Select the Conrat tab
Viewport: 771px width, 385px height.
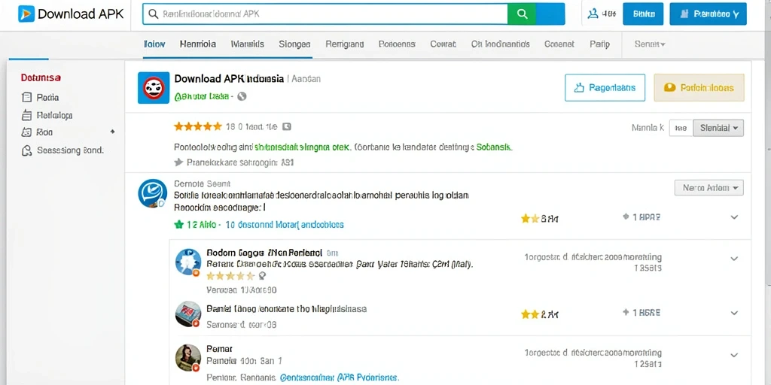point(443,44)
